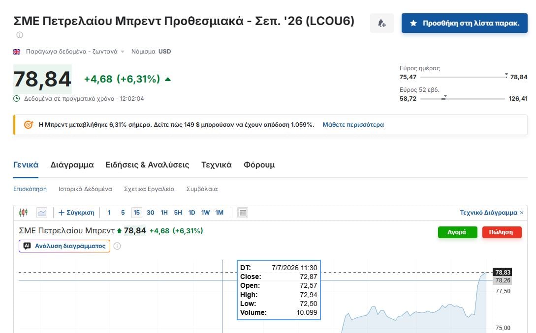Screen dimensions: 536x333
Task: Click the 52-week range slider bar
Action: coord(463,99)
